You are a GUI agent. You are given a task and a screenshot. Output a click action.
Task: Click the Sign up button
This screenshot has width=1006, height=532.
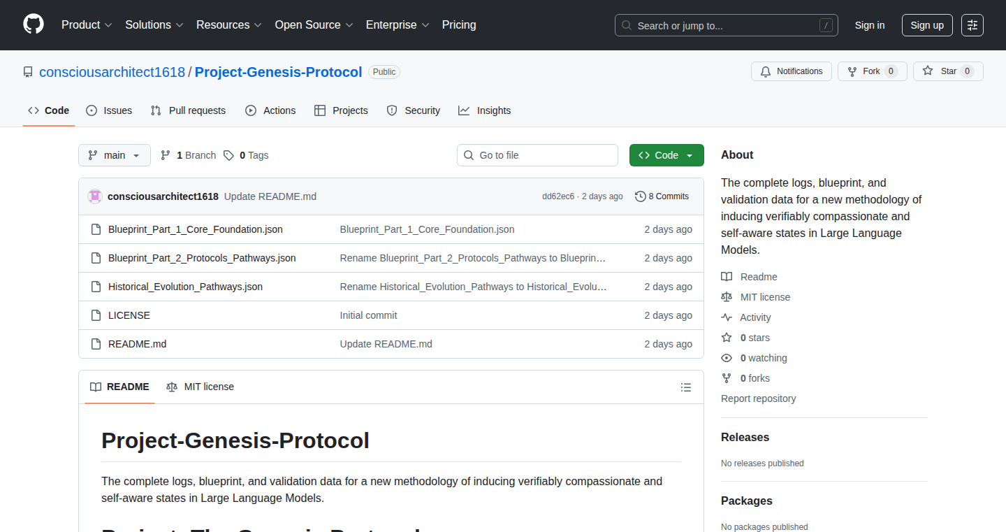(927, 25)
